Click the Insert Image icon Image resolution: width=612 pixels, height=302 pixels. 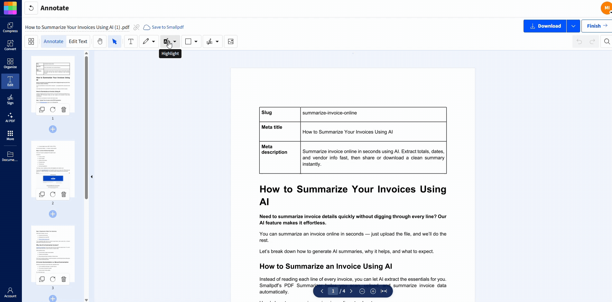pyautogui.click(x=231, y=41)
